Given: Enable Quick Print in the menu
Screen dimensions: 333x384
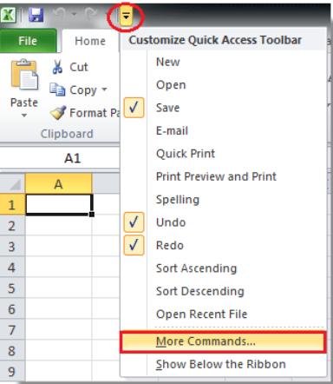Looking at the screenshot, I should (x=223, y=154).
